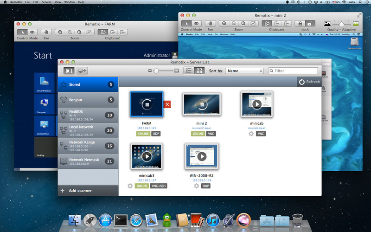Click the Filter search field
371x232 pixels.
[x=293, y=71]
